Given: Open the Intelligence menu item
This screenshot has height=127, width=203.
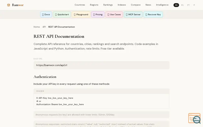Looking at the screenshot, I should pos(162,5).
